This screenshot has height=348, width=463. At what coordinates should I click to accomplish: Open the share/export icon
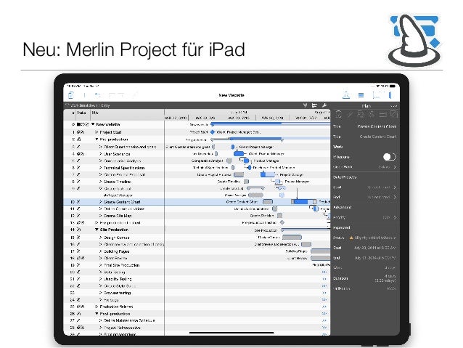(x=346, y=95)
